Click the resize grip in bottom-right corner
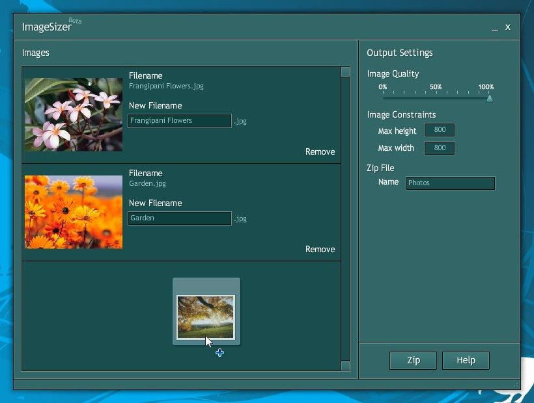The width and height of the screenshot is (534, 403). coord(515,385)
